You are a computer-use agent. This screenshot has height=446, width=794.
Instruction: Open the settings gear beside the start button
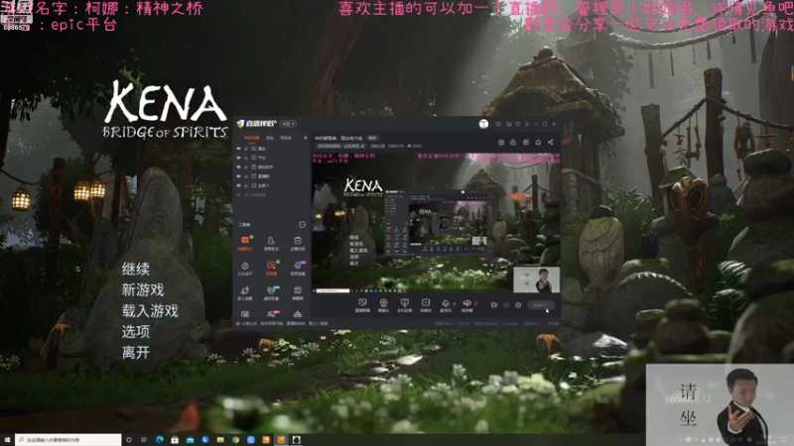click(518, 305)
